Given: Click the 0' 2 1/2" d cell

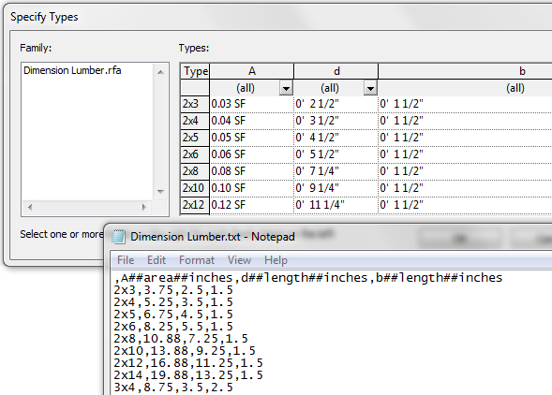Looking at the screenshot, I should pyautogui.click(x=336, y=104).
